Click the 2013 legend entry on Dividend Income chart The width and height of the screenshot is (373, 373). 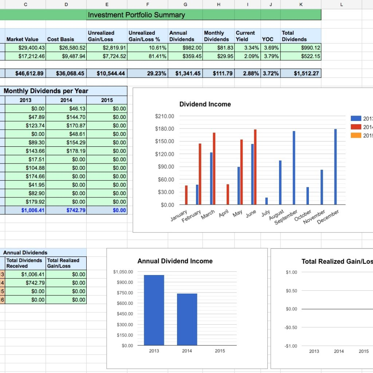[369, 118]
